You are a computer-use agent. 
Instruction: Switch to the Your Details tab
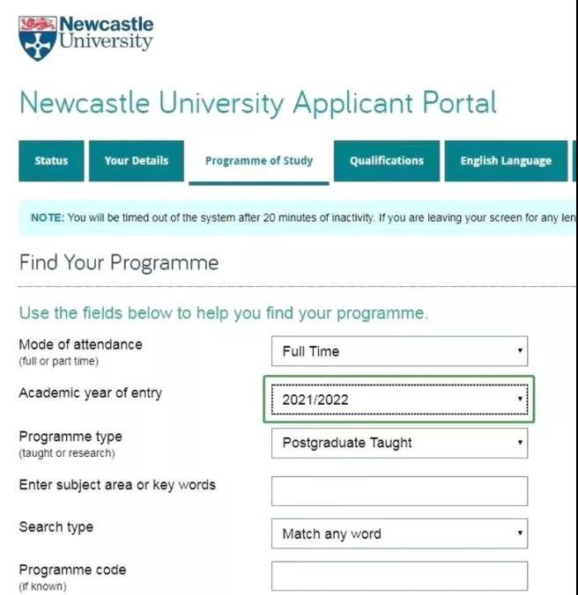tap(137, 161)
